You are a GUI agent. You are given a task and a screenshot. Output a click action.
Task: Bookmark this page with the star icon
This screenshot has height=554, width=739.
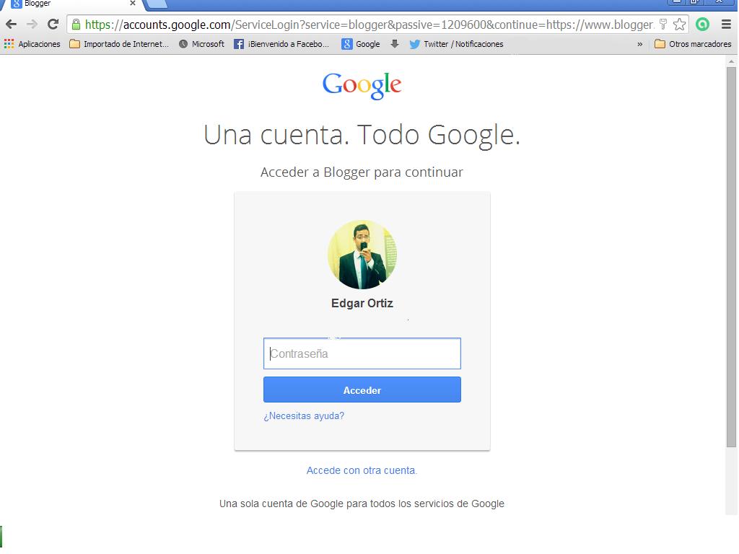click(679, 24)
